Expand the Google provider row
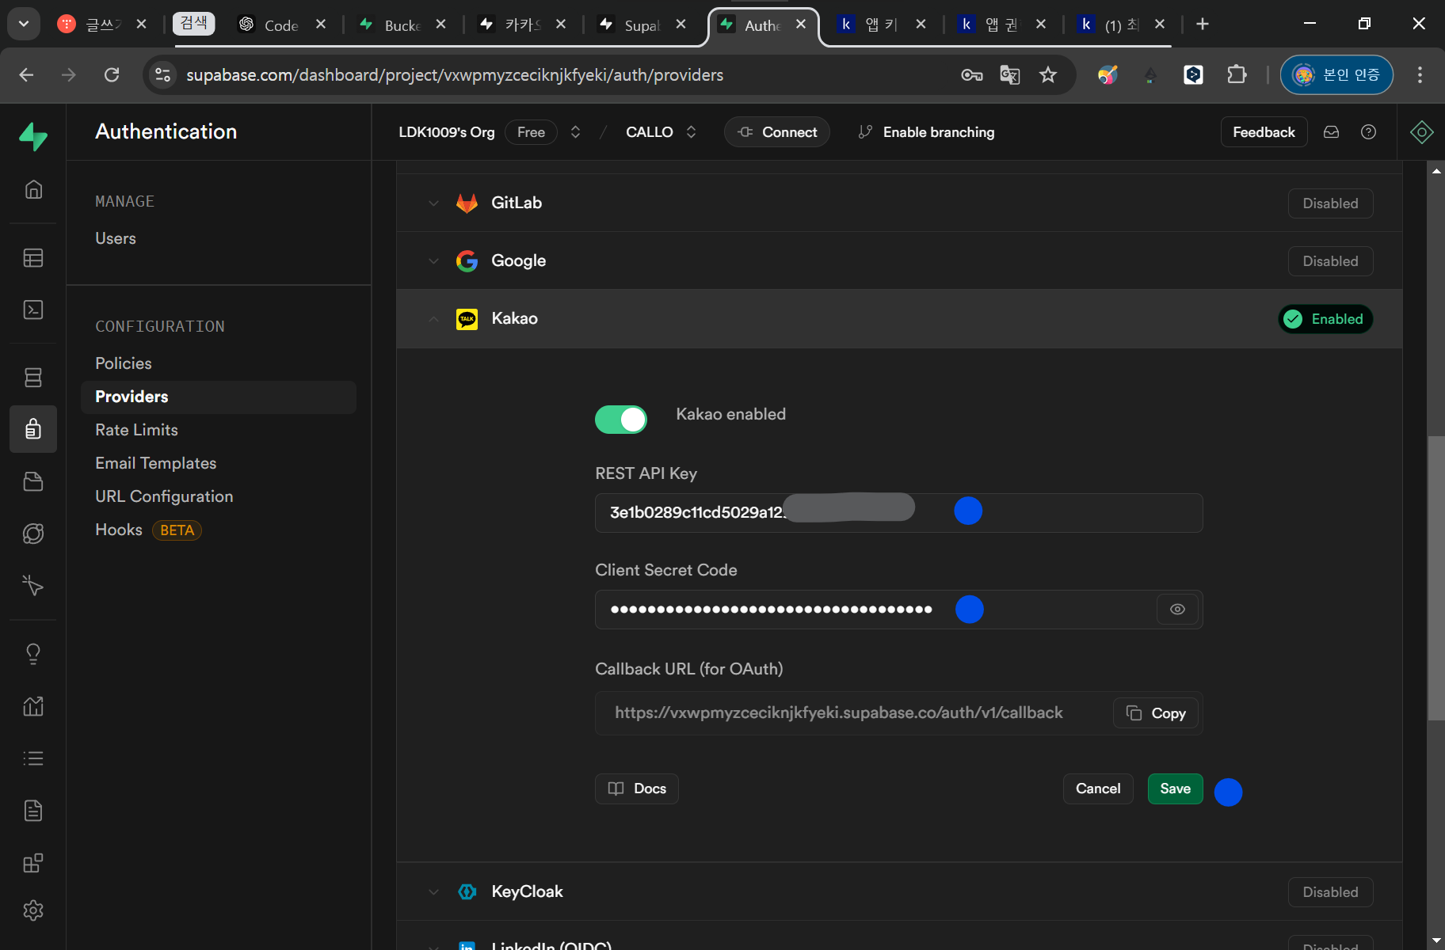 point(899,260)
